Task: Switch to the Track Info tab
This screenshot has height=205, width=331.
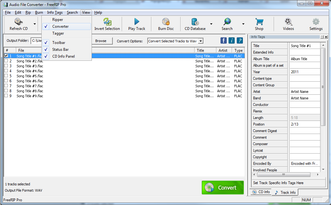Action: pyautogui.click(x=285, y=192)
